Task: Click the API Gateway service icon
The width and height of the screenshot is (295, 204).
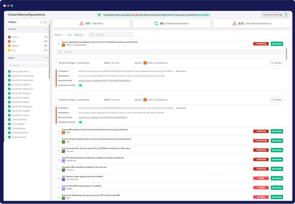Action: coord(63,180)
